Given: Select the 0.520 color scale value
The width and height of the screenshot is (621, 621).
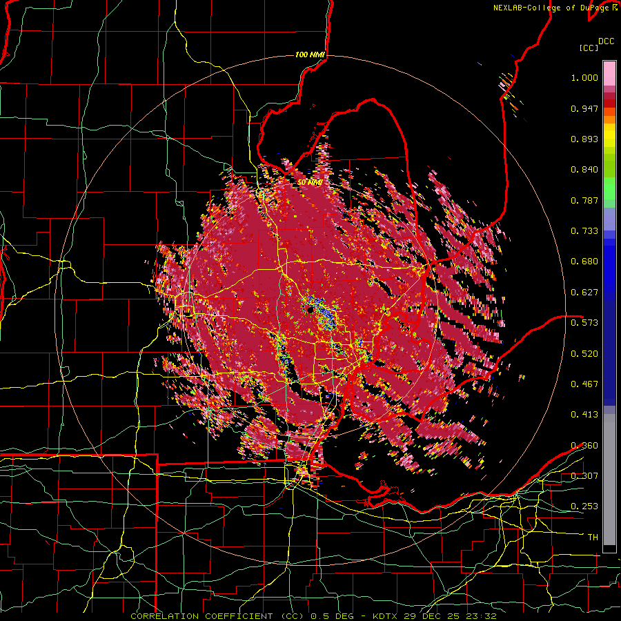Looking at the screenshot, I should click(x=584, y=354).
